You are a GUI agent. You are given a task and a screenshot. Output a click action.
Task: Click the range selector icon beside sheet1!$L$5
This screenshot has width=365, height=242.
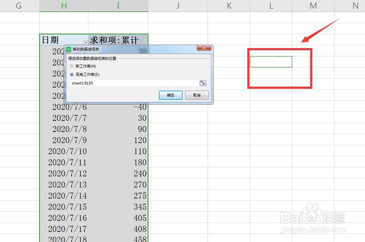pos(203,83)
